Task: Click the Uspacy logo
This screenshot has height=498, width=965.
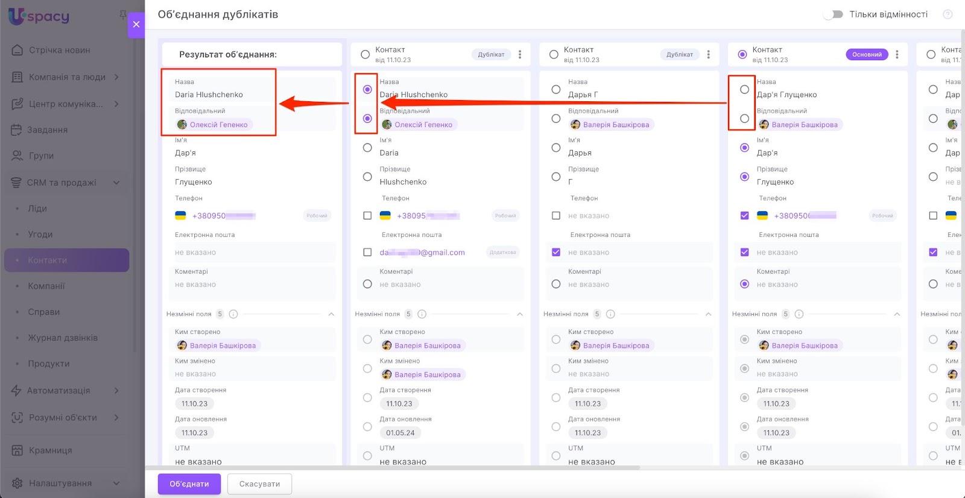Action: pos(39,16)
